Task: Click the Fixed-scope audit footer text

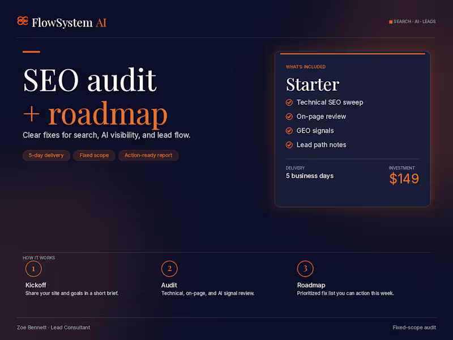Action: [414, 328]
